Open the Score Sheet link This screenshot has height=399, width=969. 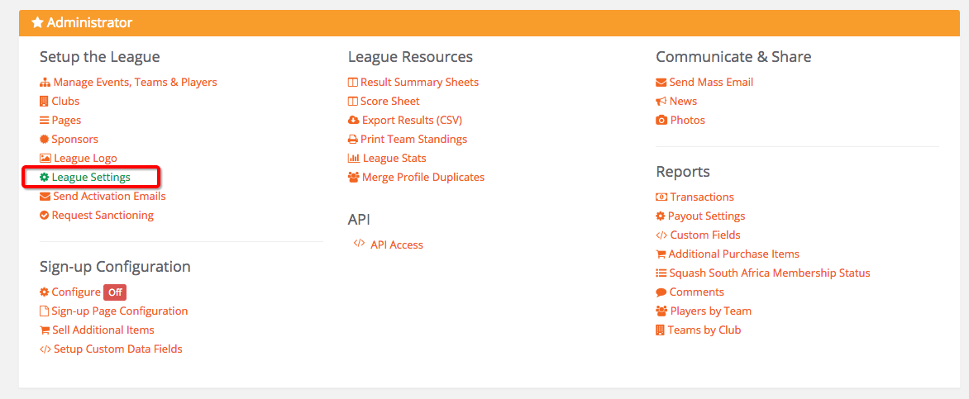390,102
